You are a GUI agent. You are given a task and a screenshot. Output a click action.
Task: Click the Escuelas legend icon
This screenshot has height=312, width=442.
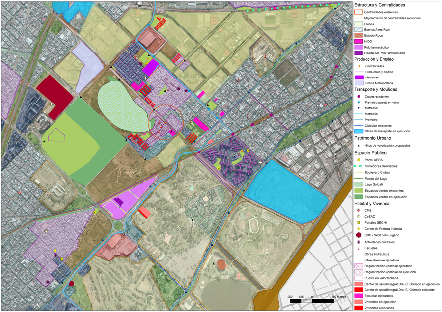(359, 248)
